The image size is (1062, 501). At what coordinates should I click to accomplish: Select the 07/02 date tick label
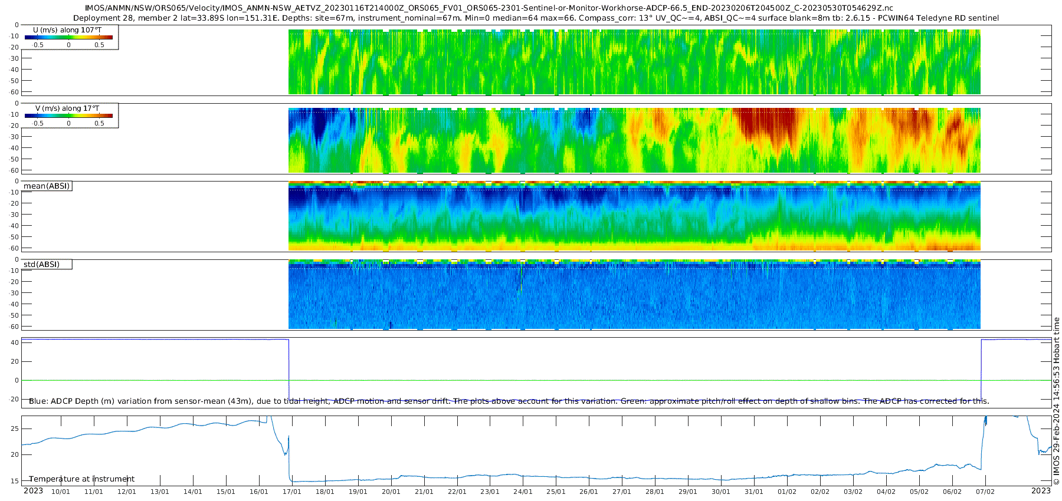[985, 492]
